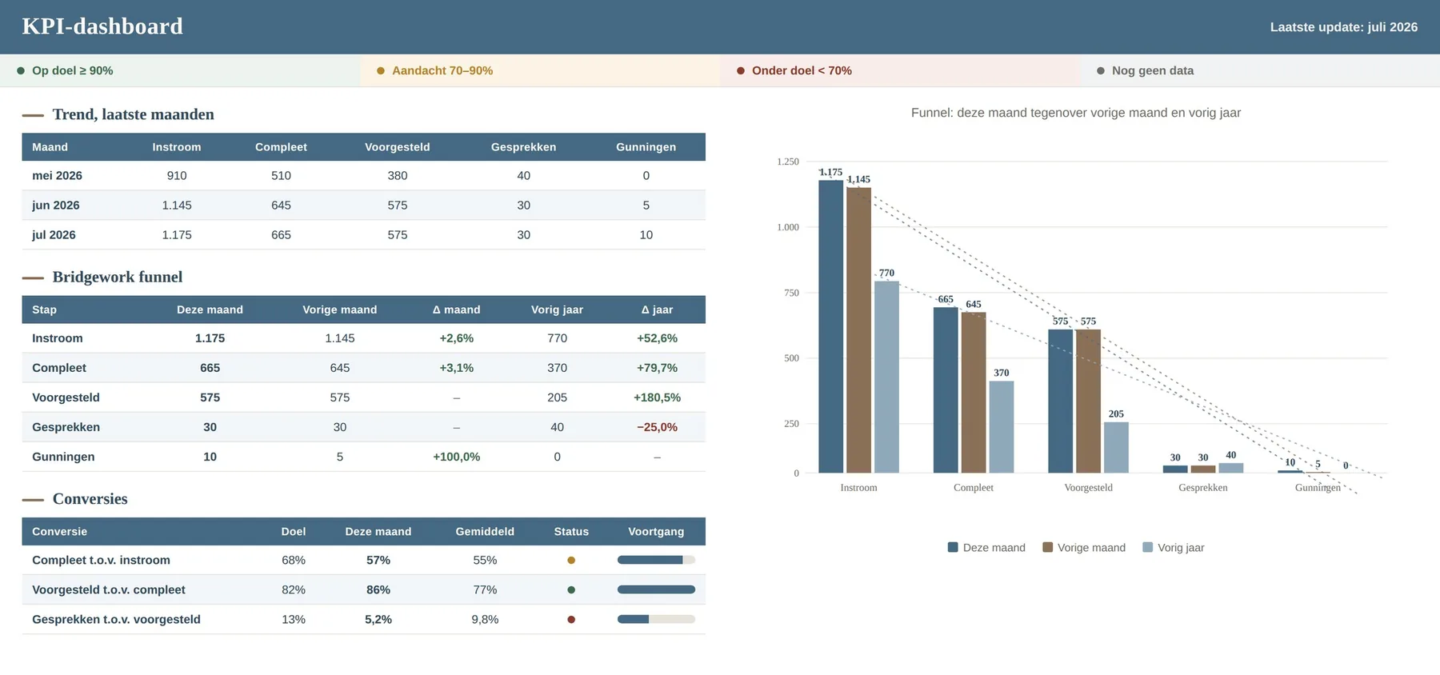This screenshot has width=1440, height=675.
Task: Click 'Vorig jaar' bar for Voorgesteld labeled 205
Action: (1116, 447)
